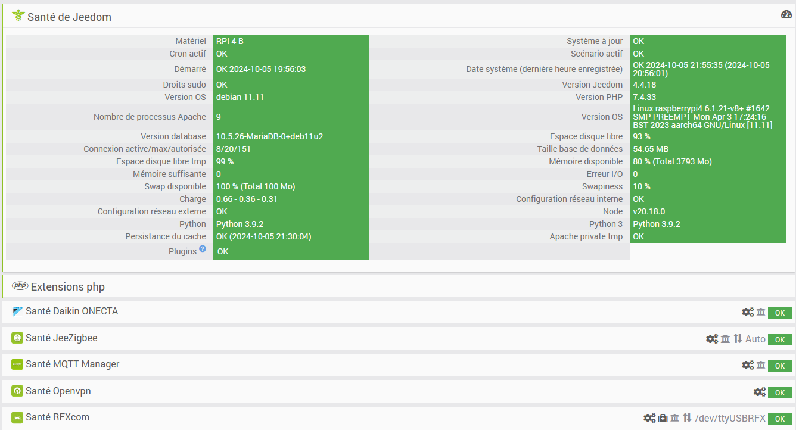The image size is (796, 430).
Task: Click the Daikin ONECTA plugin logo
Action: coord(17,311)
